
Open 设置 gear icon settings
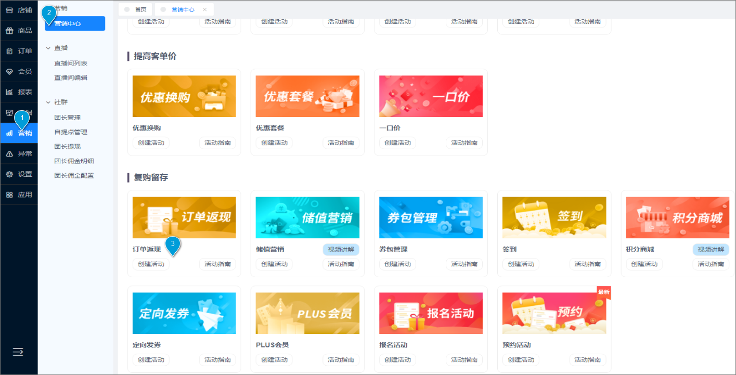(x=9, y=174)
